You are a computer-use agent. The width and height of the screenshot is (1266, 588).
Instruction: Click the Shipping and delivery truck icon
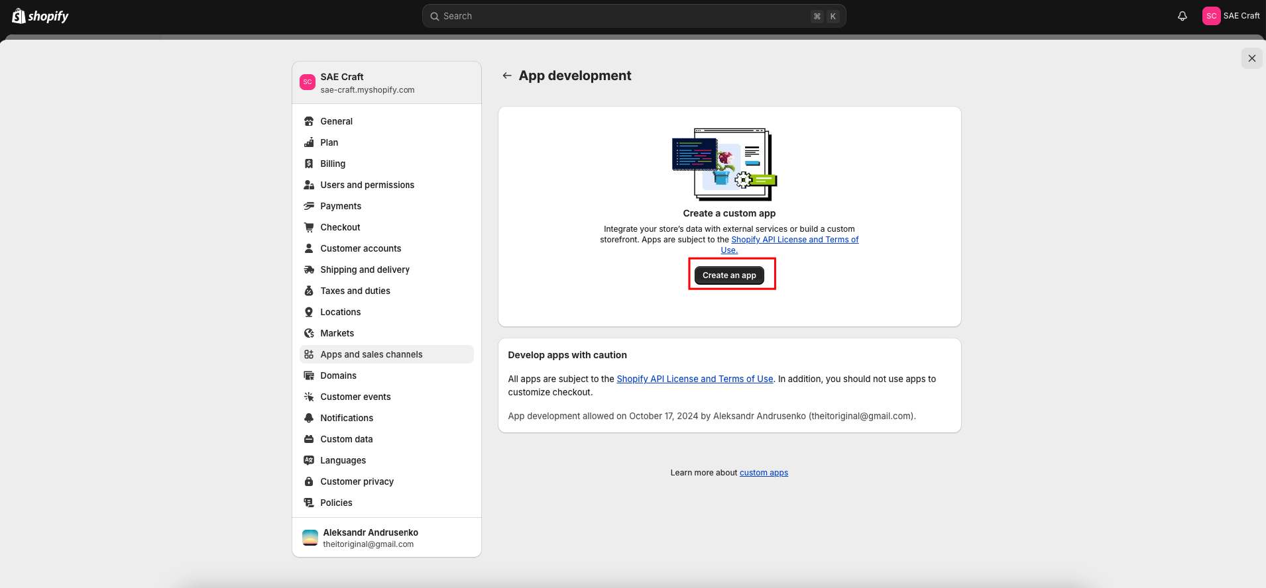[x=309, y=269]
